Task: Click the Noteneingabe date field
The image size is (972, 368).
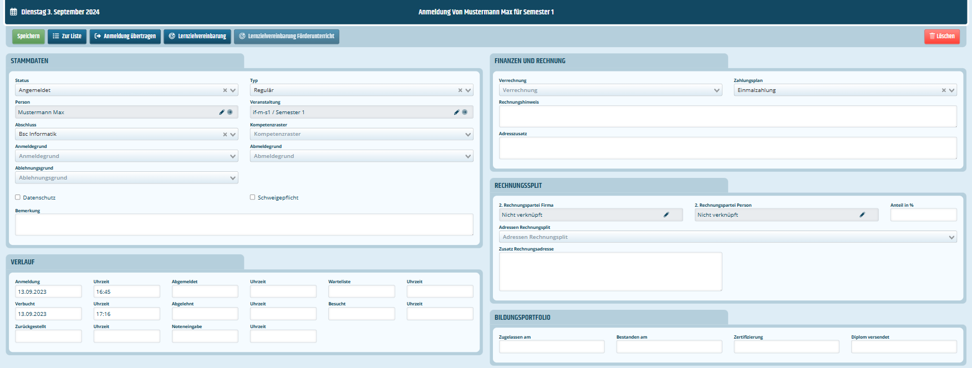Action: click(x=205, y=336)
